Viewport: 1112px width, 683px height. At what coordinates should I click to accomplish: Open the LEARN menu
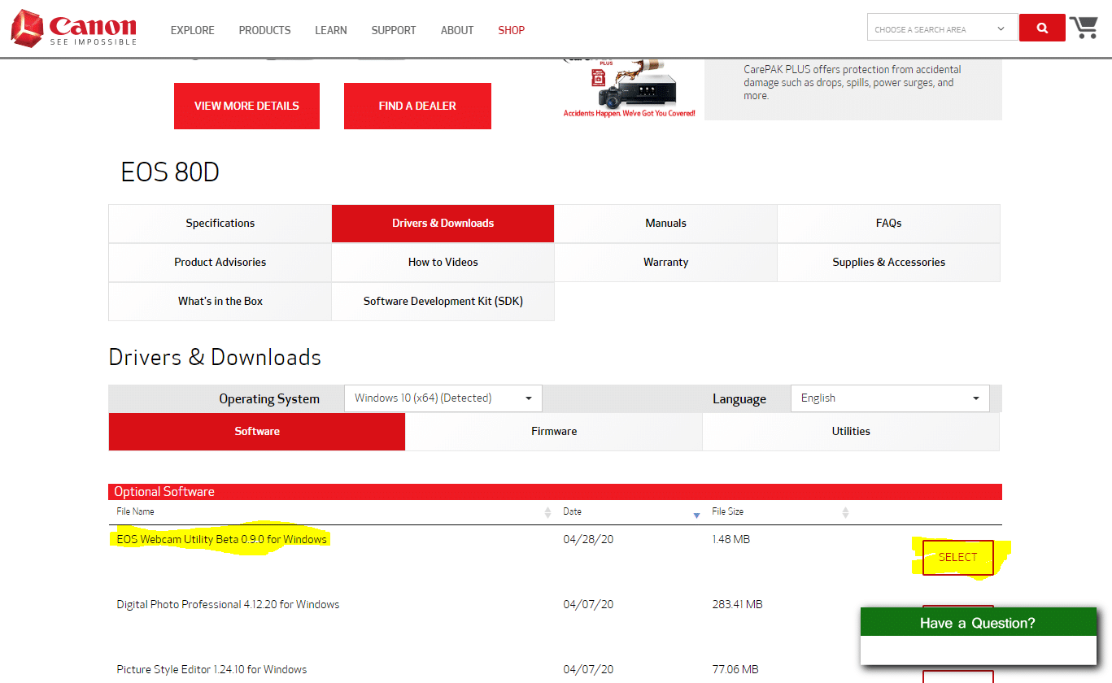click(331, 30)
